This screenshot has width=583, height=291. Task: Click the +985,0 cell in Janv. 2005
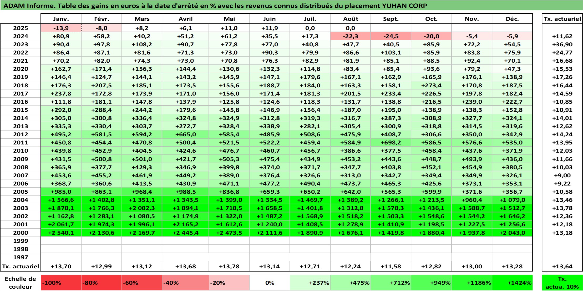click(61, 192)
